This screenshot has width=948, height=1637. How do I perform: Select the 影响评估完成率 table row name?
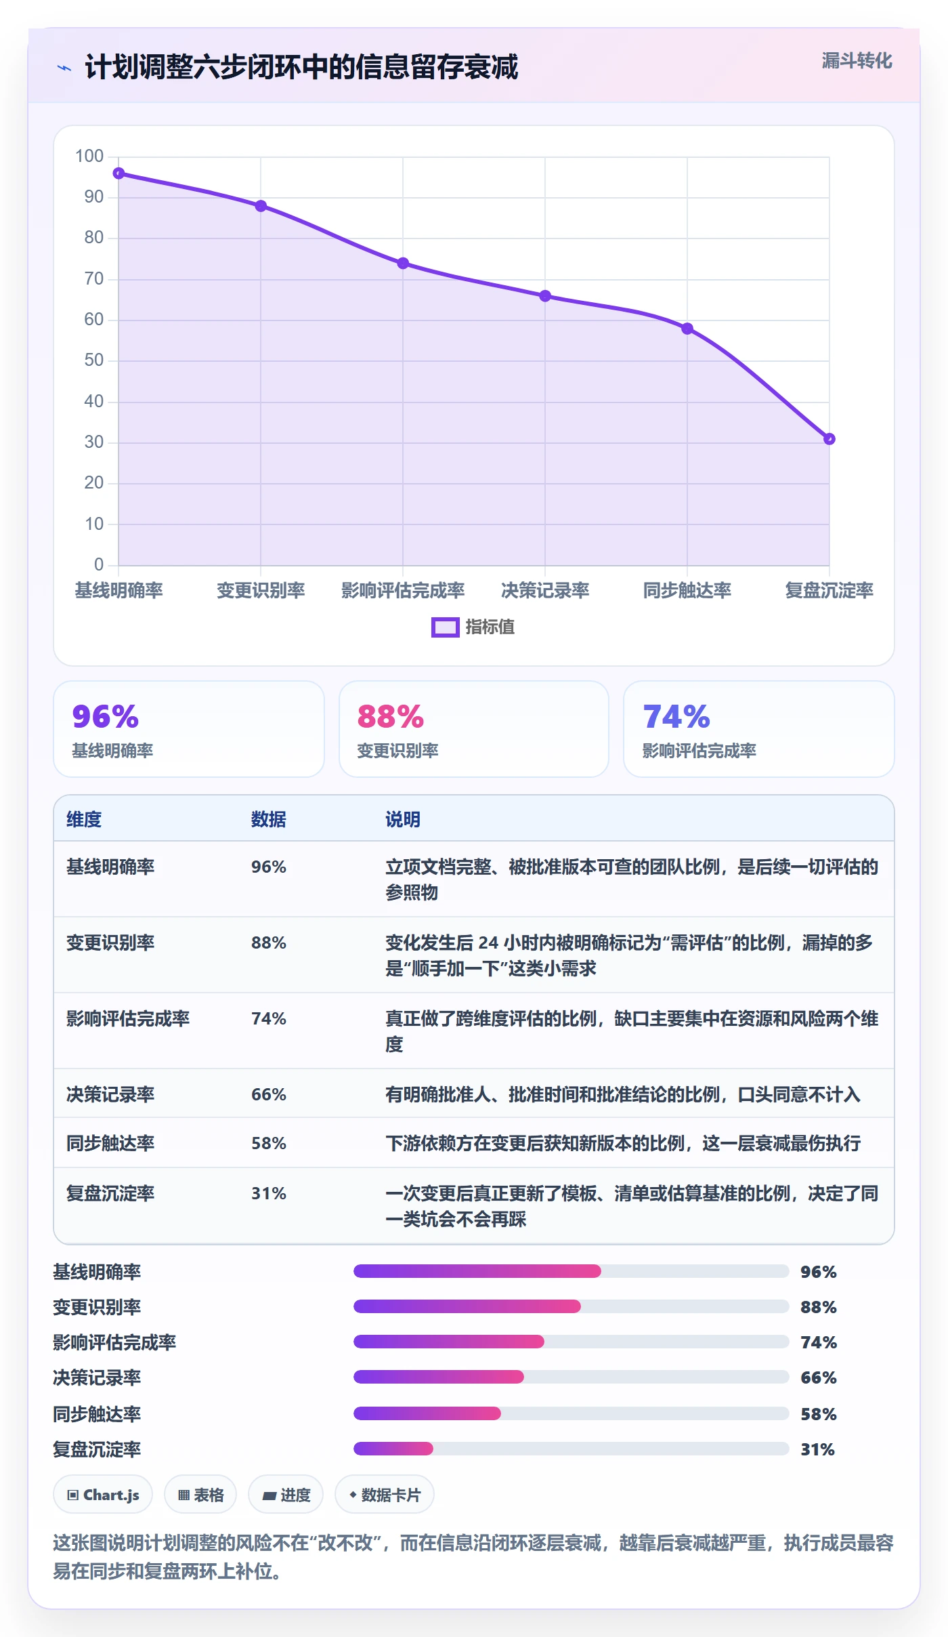point(128,1018)
